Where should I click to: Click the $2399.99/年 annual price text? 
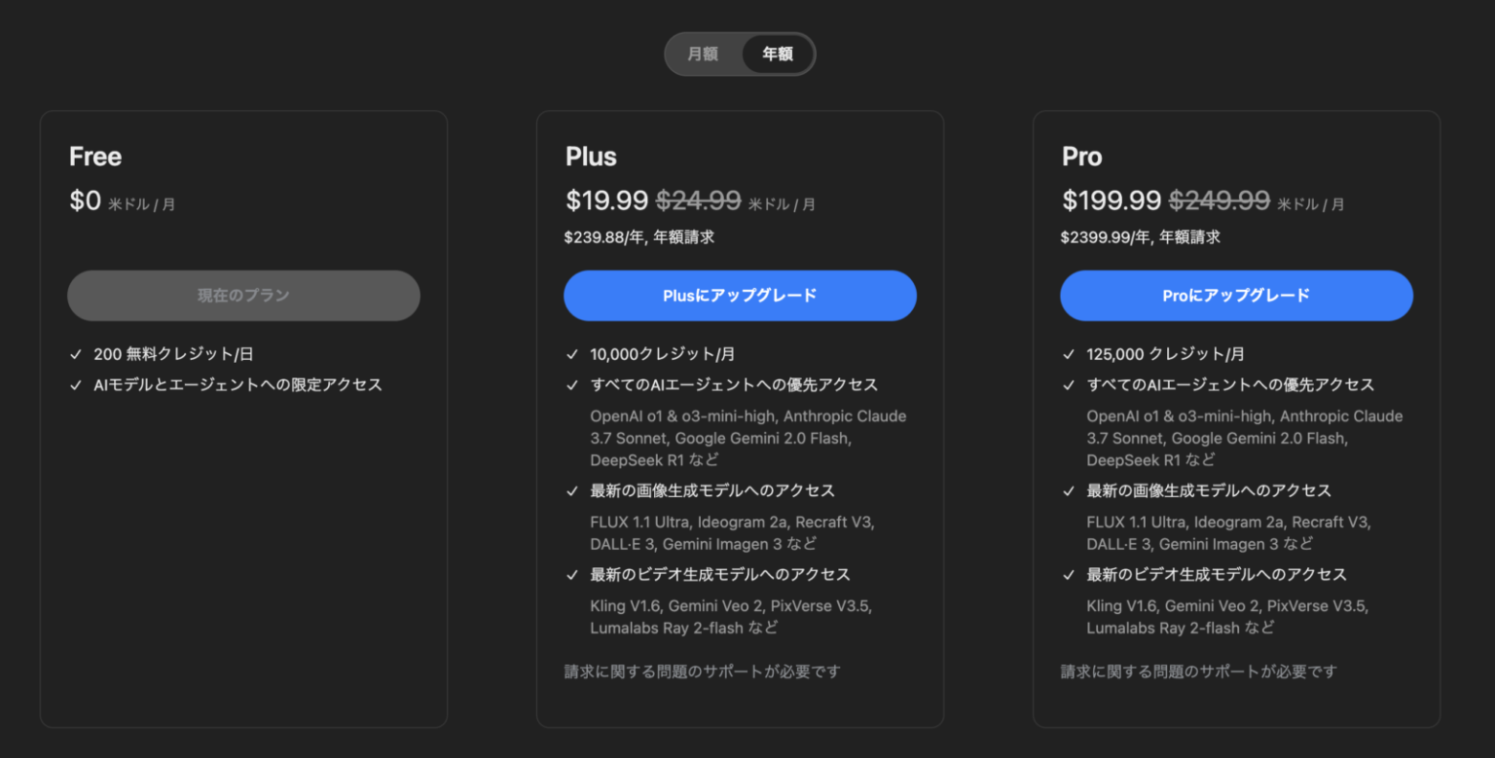(1127, 236)
